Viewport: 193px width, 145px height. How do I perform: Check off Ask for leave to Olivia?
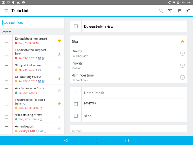[x=6, y=90]
